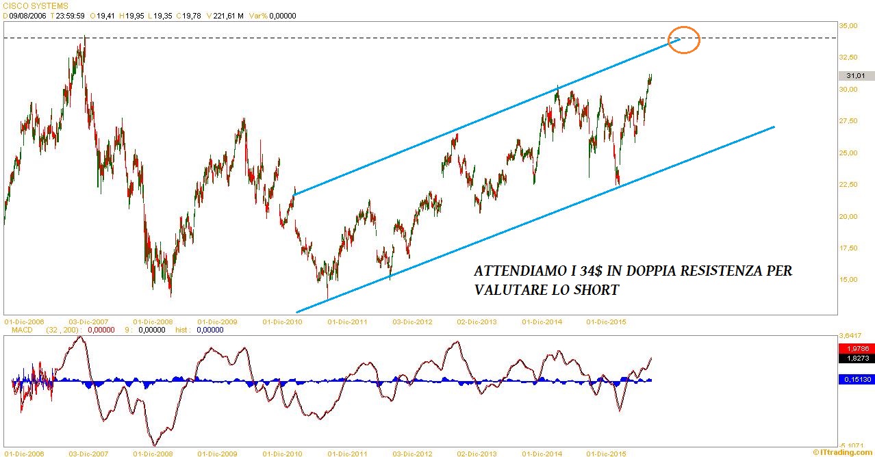Click 01-Dic-2008 on the price chart axis
Screen dimensions: 875x457
pos(153,321)
